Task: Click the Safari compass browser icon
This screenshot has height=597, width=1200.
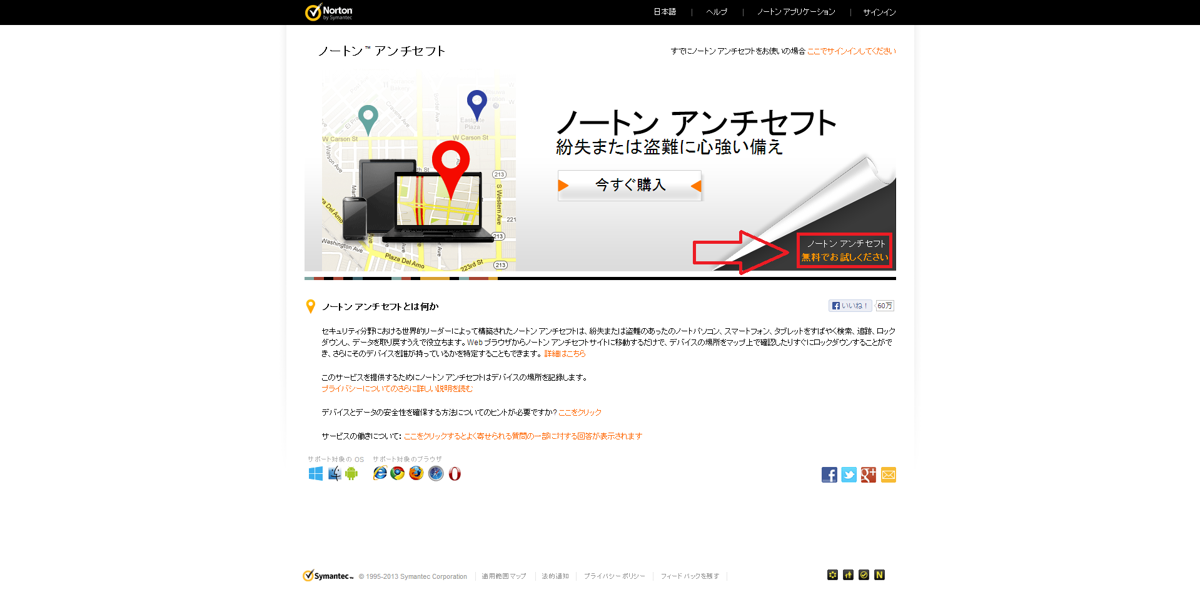Action: pos(436,473)
